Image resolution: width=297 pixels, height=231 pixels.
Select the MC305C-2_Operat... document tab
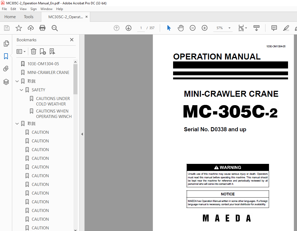tap(65, 17)
